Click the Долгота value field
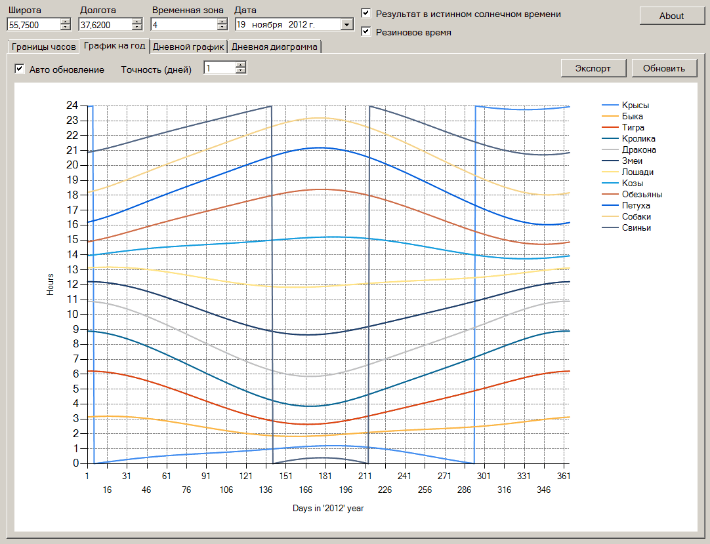 coord(104,25)
